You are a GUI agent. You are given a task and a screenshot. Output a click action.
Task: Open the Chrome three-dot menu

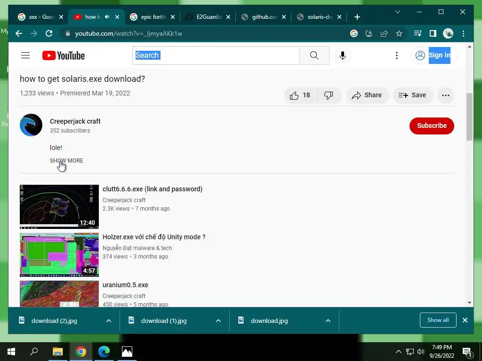[x=463, y=33]
